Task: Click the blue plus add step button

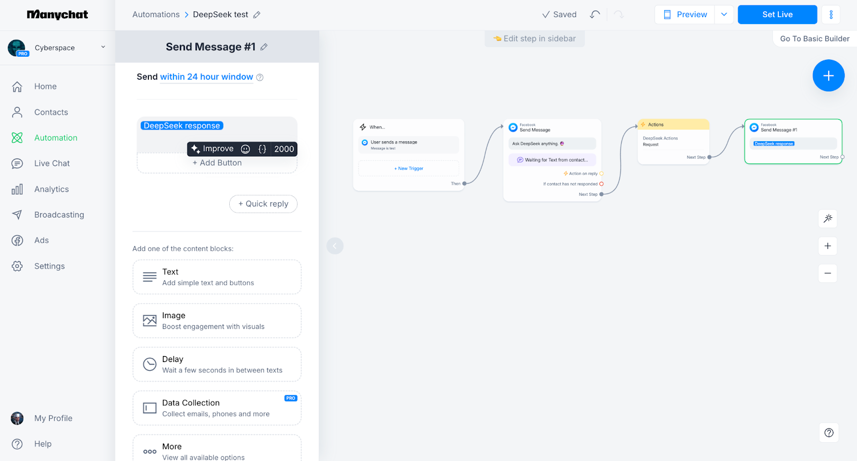Action: tap(828, 75)
